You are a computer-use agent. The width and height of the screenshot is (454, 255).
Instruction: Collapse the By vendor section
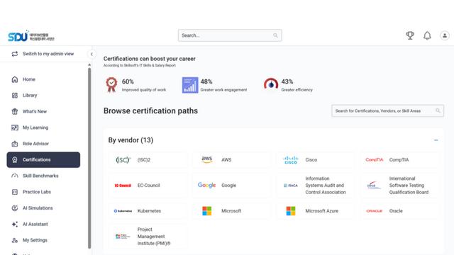[x=436, y=140]
